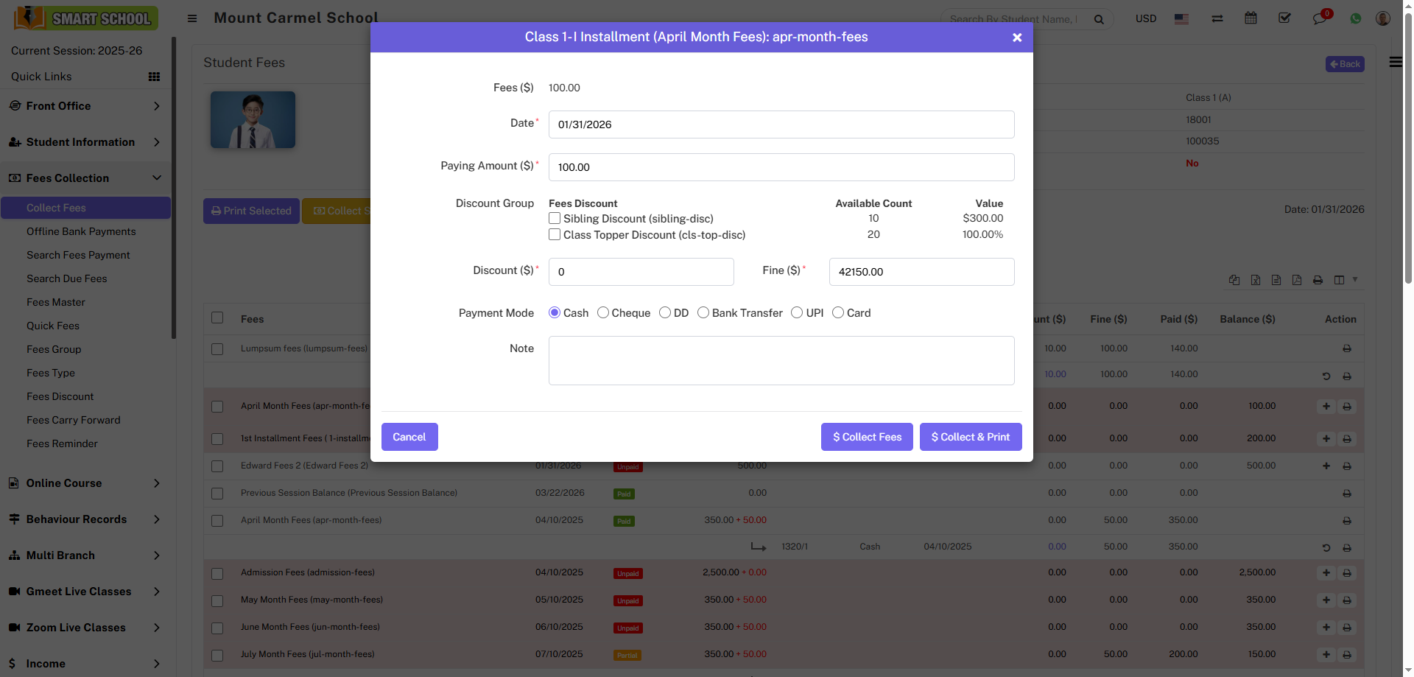
Task: Click the Paying Amount input field
Action: 781,167
